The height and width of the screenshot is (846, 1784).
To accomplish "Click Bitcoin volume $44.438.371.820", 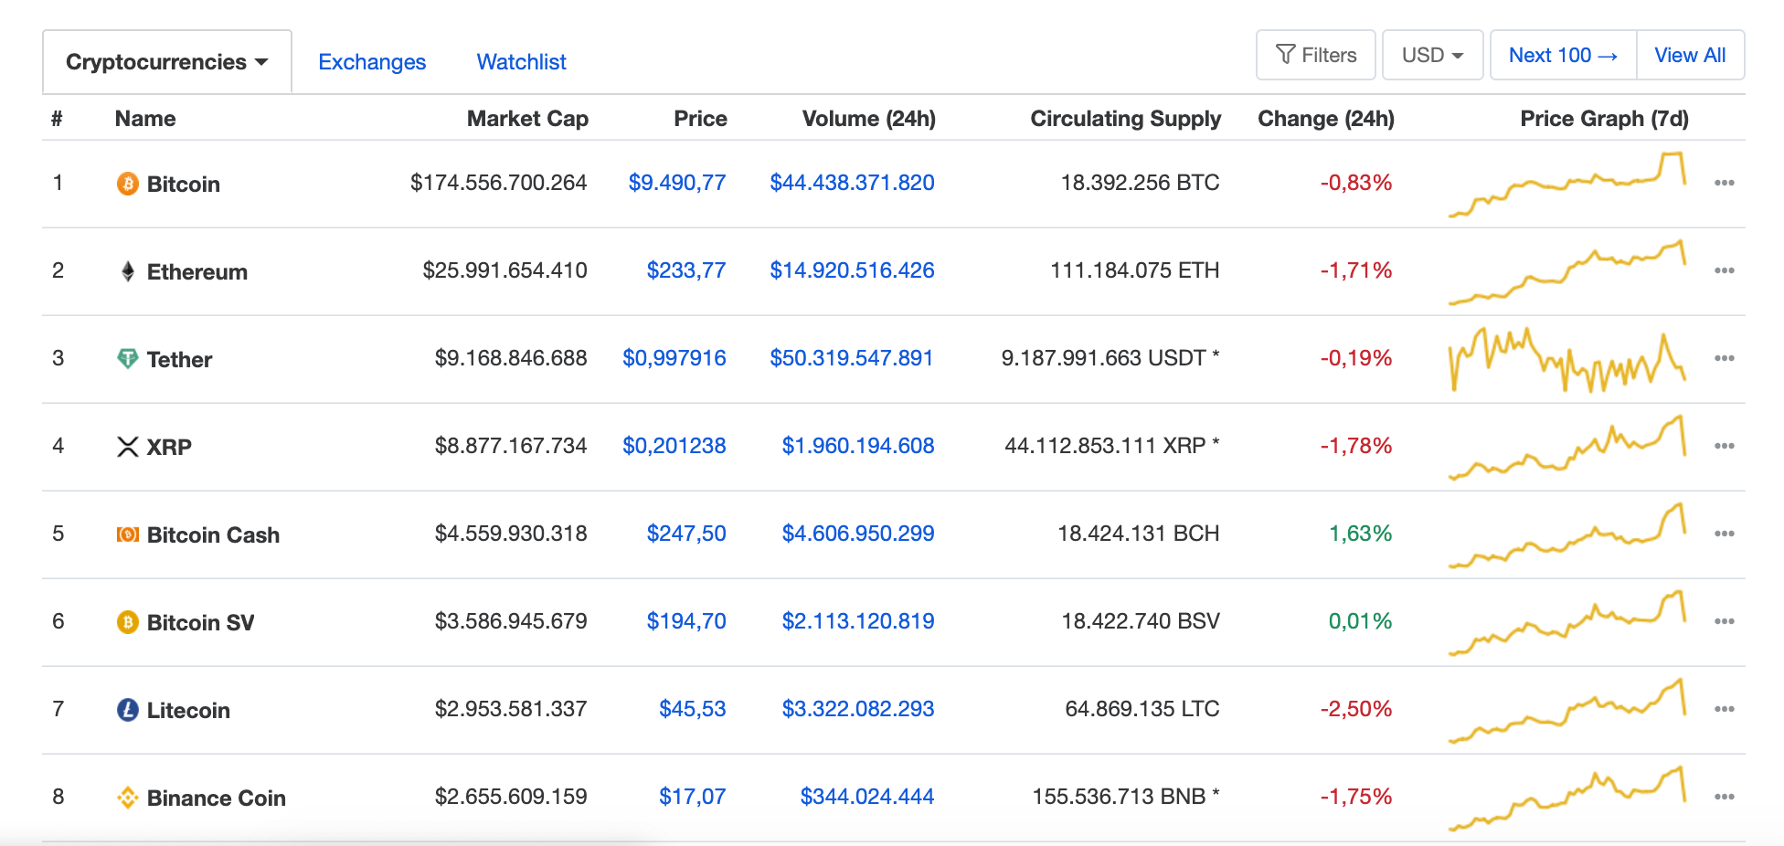I will point(852,183).
